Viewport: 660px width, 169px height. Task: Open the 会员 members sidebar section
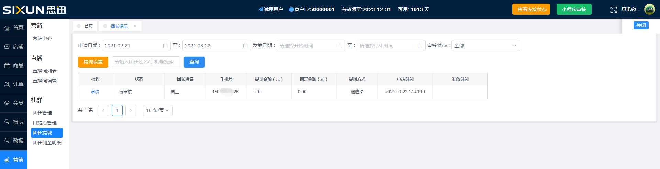(x=14, y=103)
